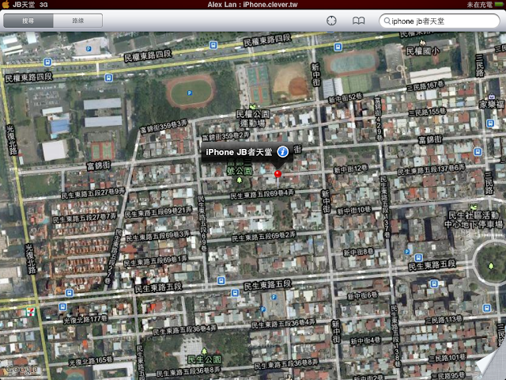Image resolution: width=506 pixels, height=380 pixels.
Task: Tap the 未在充電 battery status
Action: coord(480,5)
